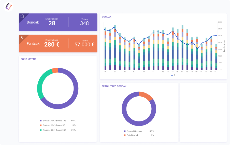Click y-axis label 2.500

pos(220,36)
